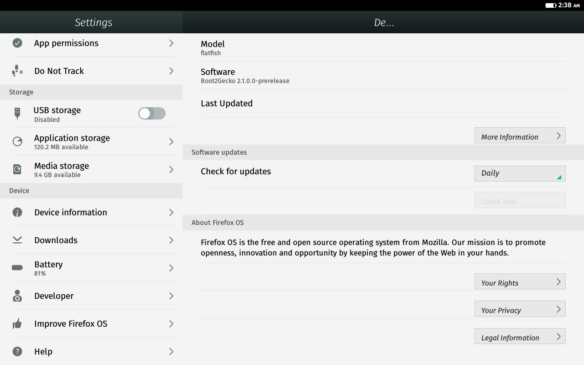This screenshot has height=365, width=584.
Task: Expand Media storage using its chevron
Action: [x=171, y=169]
